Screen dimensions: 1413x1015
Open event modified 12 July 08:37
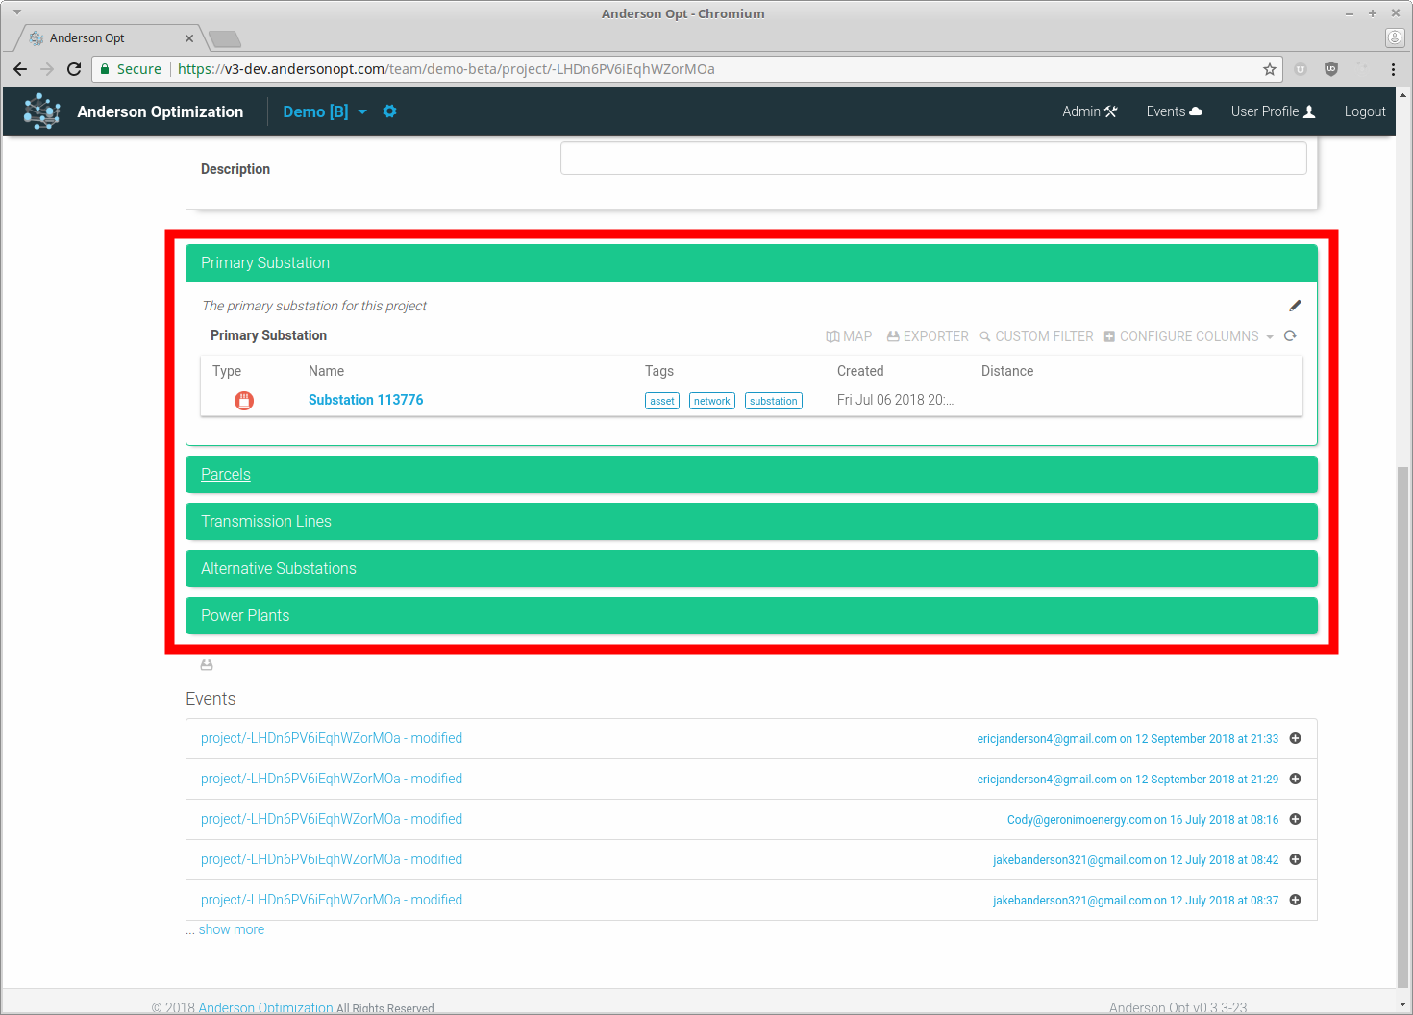pos(332,900)
